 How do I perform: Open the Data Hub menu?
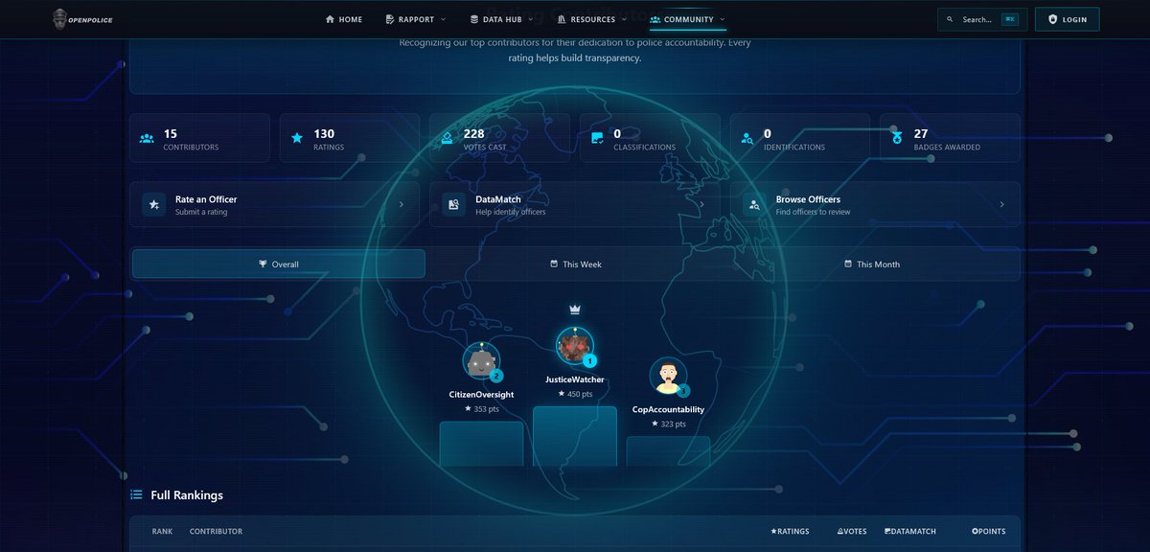500,19
